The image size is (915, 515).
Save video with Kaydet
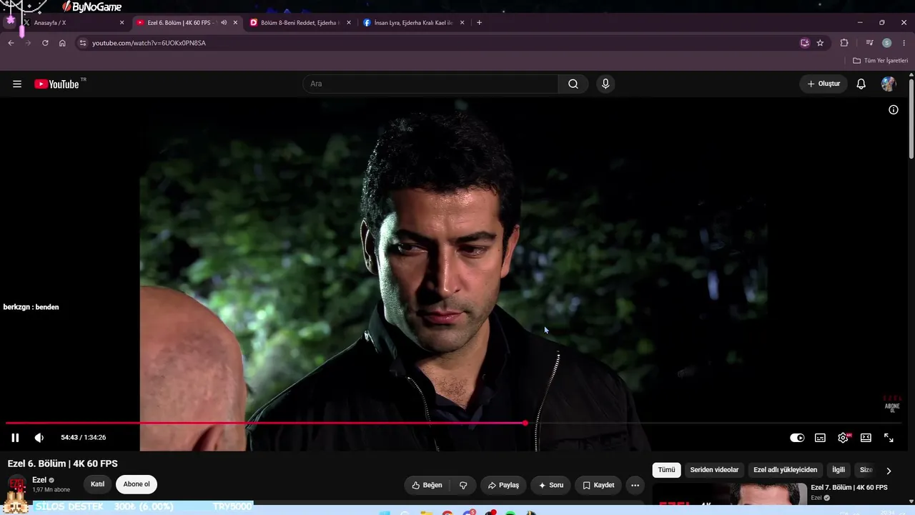598,485
